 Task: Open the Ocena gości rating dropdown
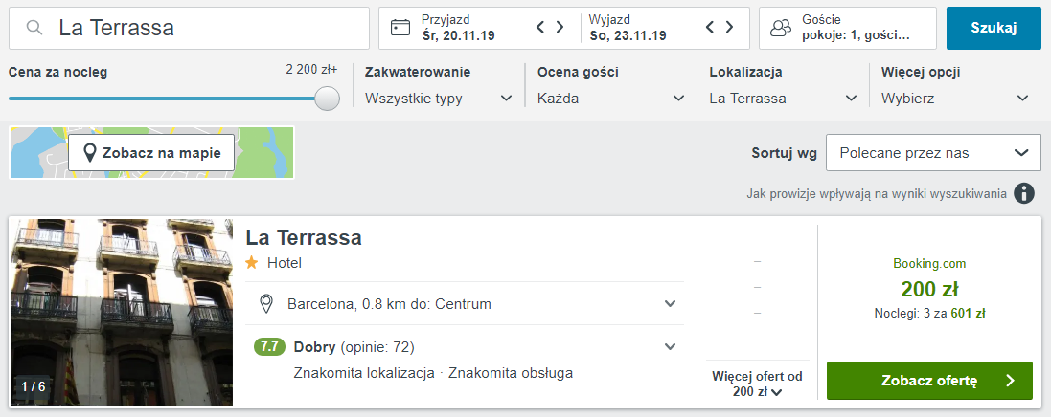[611, 99]
